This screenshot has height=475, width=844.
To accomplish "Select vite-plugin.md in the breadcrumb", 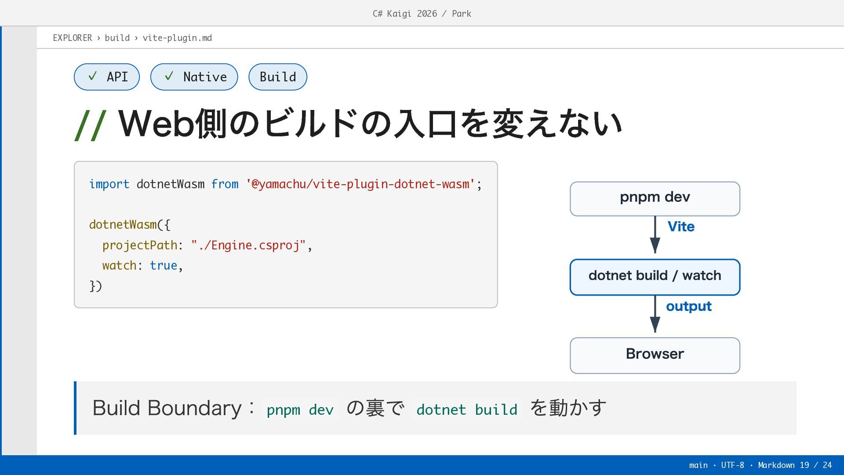I will [x=177, y=38].
